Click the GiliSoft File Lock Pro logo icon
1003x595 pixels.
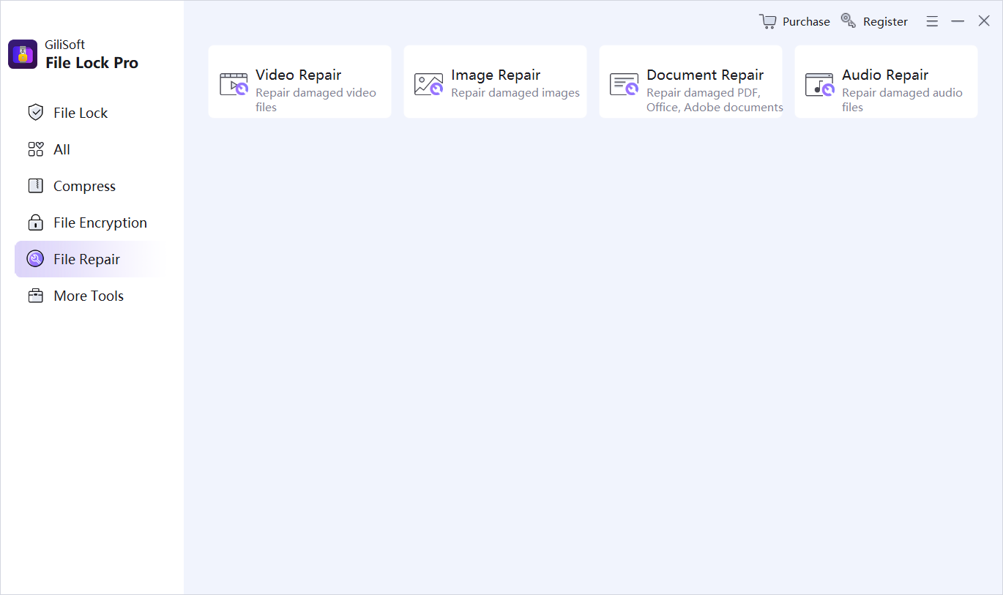tap(23, 54)
